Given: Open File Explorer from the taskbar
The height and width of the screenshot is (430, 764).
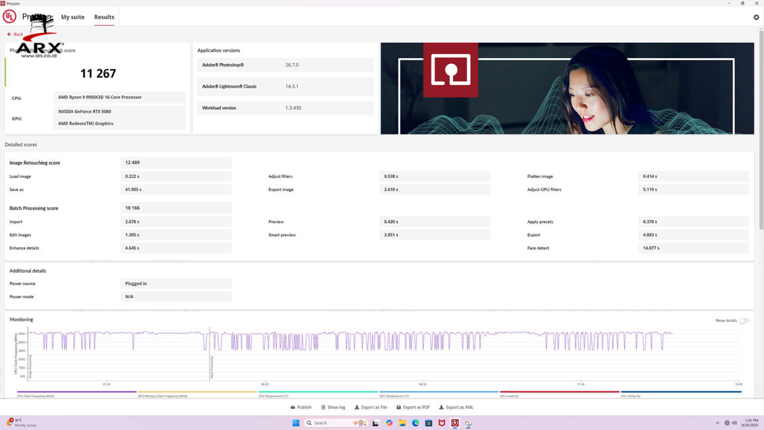Looking at the screenshot, I should 402,423.
